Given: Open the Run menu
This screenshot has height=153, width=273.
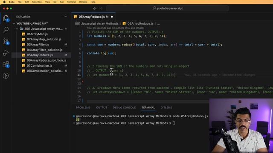Looking at the screenshot, I should (x=61, y=2).
